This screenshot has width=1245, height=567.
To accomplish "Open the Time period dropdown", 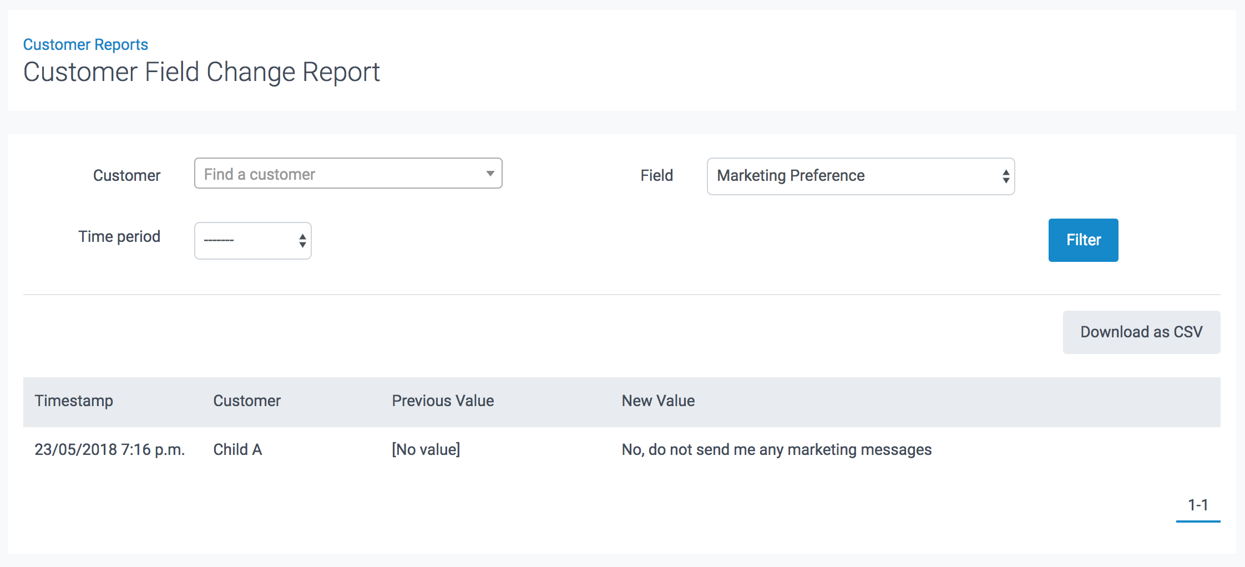I will (x=252, y=240).
